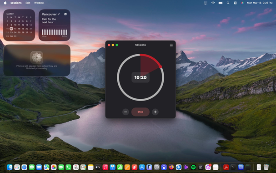The width and height of the screenshot is (276, 173).
Task: Launch the rocket app from the Dock
Action: coord(135,167)
